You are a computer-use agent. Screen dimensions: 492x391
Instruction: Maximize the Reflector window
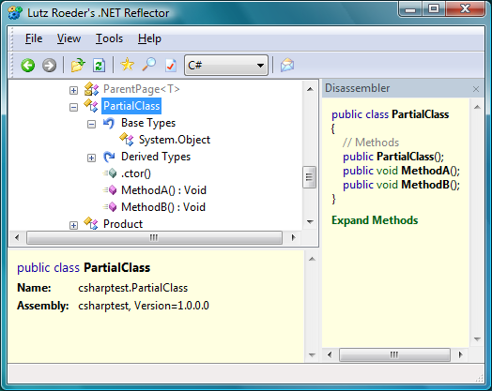(x=434, y=8)
